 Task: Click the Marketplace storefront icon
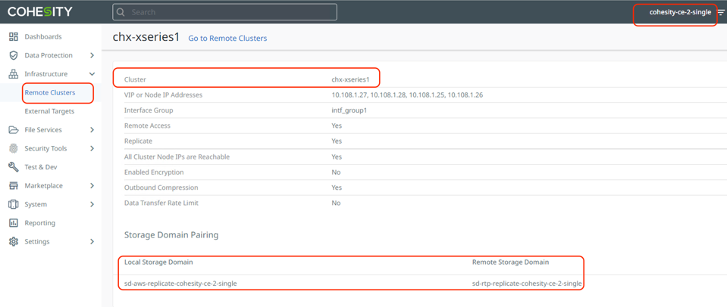pyautogui.click(x=14, y=185)
